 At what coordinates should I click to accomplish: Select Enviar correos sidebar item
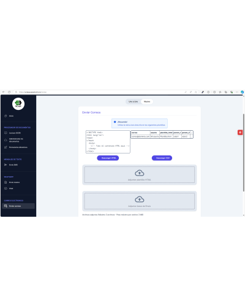coord(18,206)
